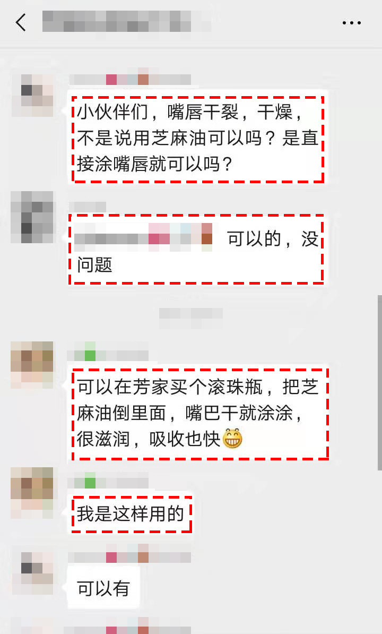Tap the grinning emoji after 吸收也快

pos(232,439)
